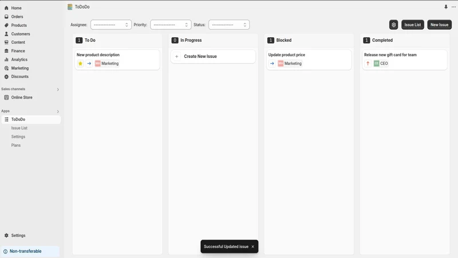The width and height of the screenshot is (458, 258).
Task: Click the Customers person icon
Action: (x=6, y=34)
